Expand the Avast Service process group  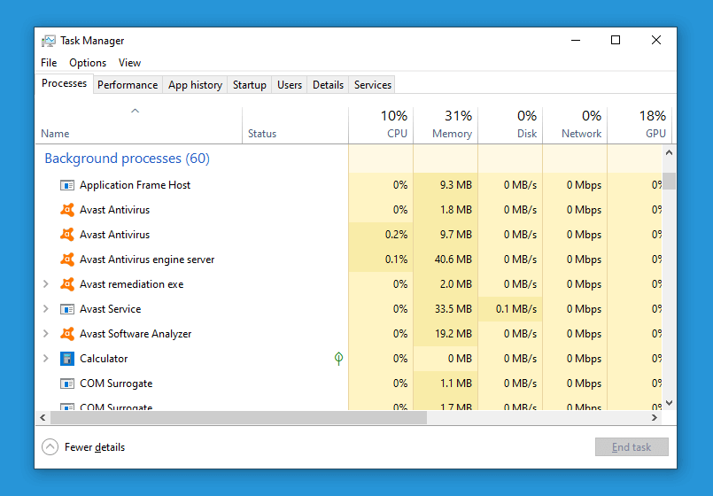46,309
